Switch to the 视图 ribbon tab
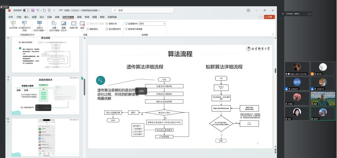 point(94,17)
